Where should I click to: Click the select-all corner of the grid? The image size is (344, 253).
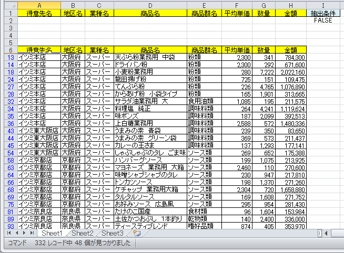pyautogui.click(x=8, y=5)
